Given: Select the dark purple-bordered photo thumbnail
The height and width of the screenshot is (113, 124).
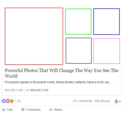Looking at the screenshot, I should [79, 51].
